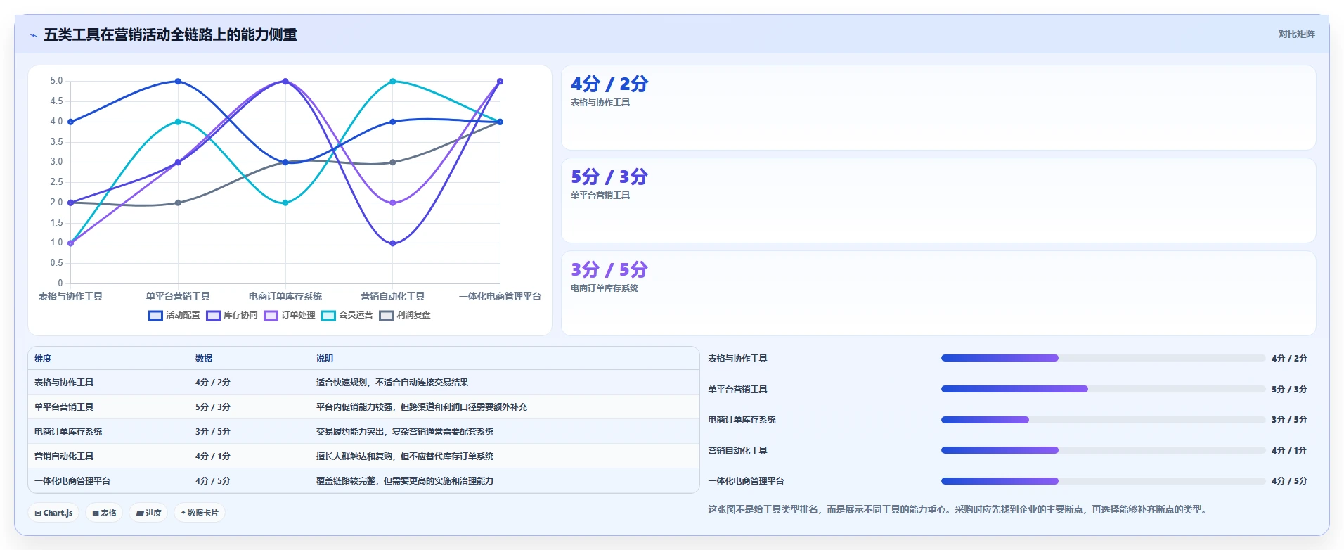Toggle the 利润复盘 legend series

coord(405,315)
